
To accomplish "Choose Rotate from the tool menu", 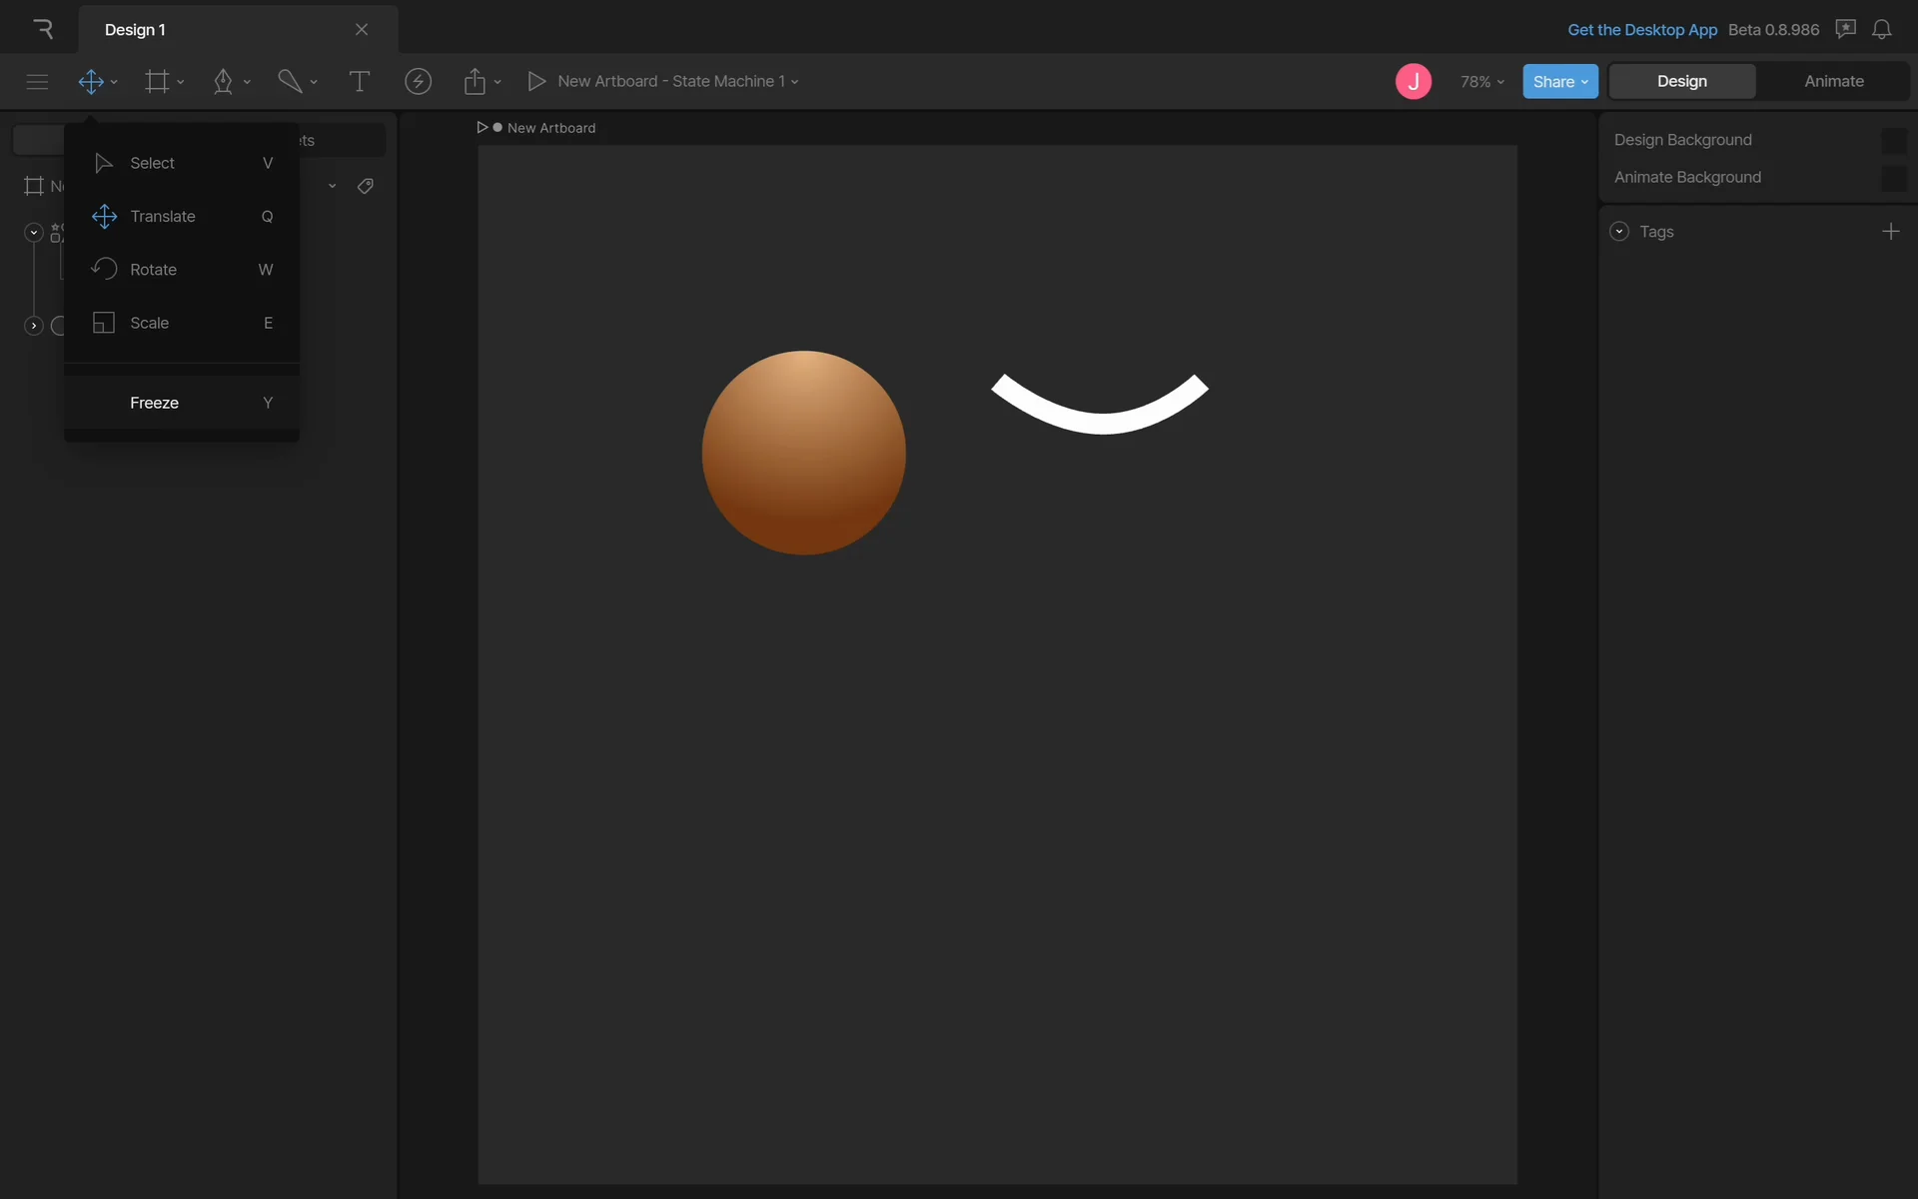I will [x=153, y=270].
